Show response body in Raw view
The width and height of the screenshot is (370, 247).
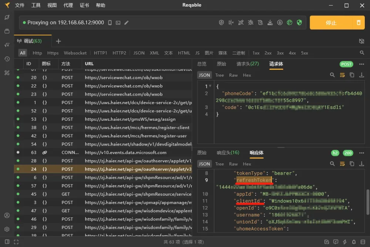coord(233,164)
